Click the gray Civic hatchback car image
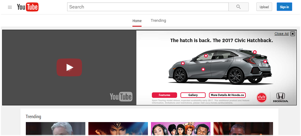Viewport: 301px width, 136px height. click(x=220, y=66)
